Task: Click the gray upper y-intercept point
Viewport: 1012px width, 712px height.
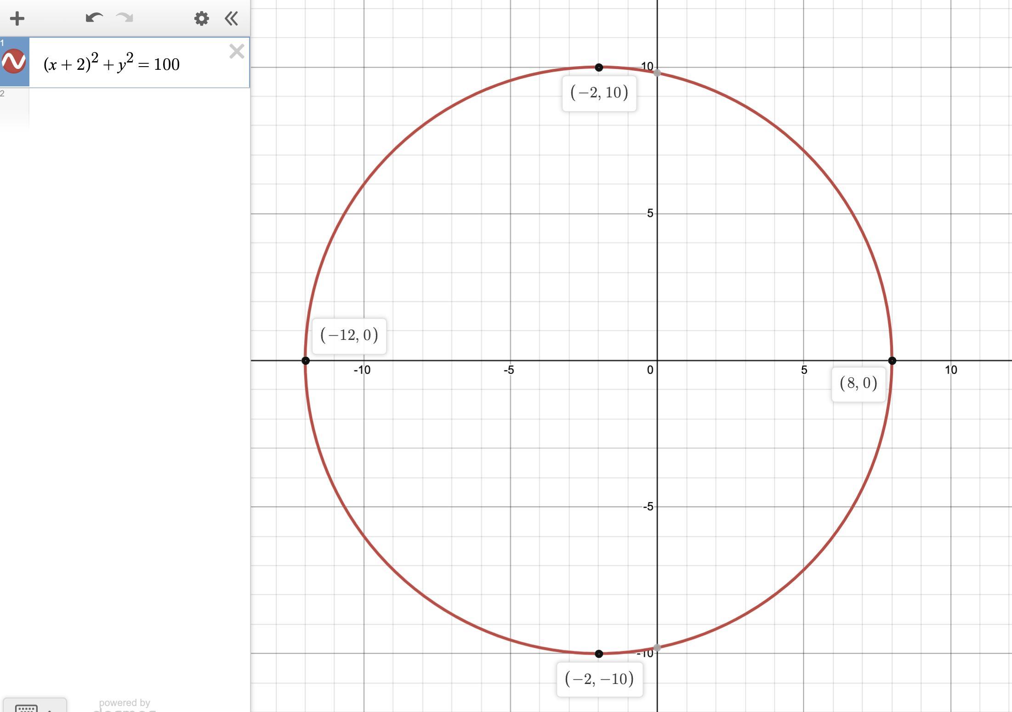Action: 657,73
